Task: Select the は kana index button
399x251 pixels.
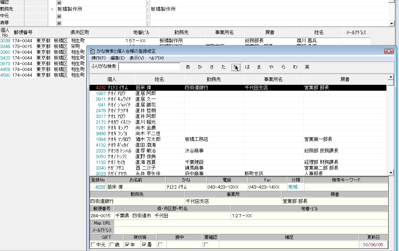Action: click(x=247, y=67)
